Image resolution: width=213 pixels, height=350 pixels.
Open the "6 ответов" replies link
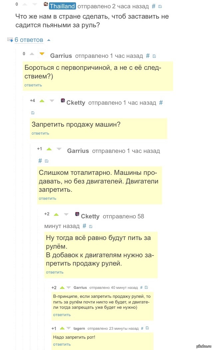[x=29, y=40]
